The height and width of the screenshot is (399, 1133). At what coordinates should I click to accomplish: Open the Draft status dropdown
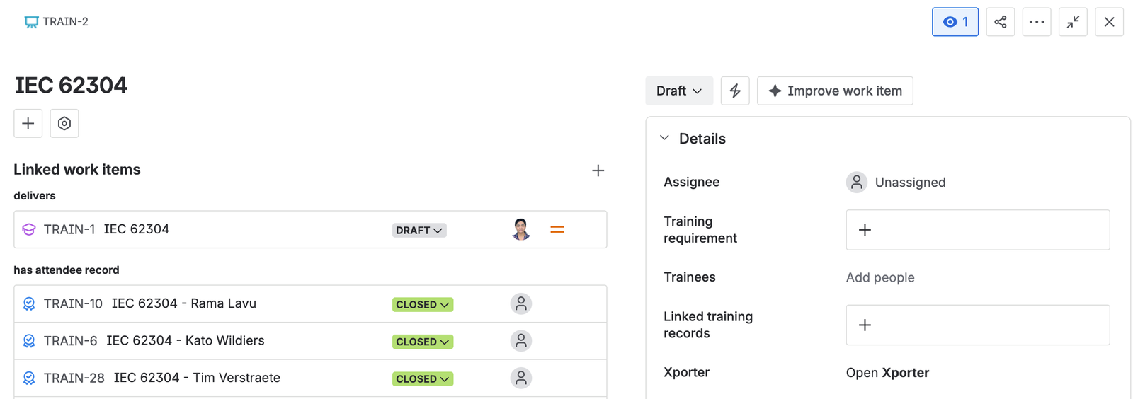point(679,91)
